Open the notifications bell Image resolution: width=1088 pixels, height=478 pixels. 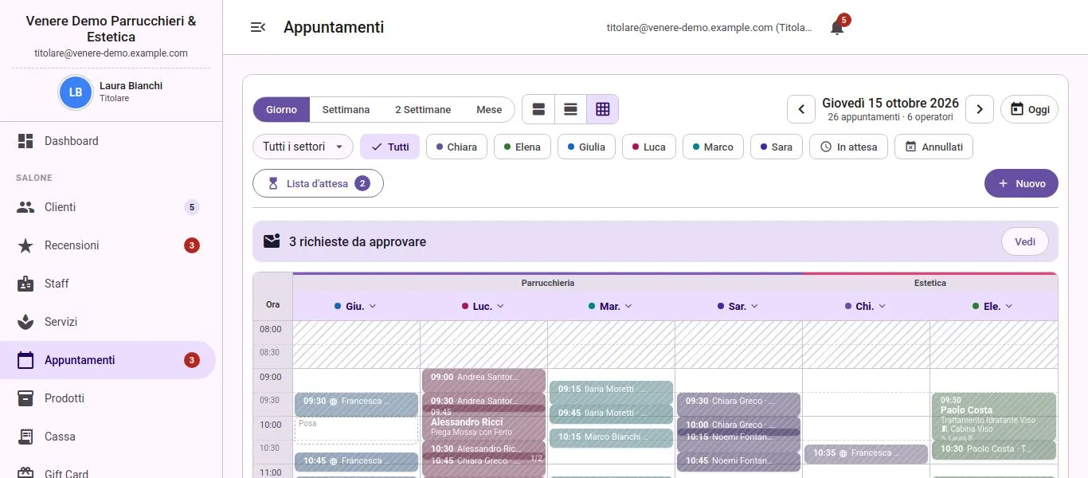click(836, 27)
